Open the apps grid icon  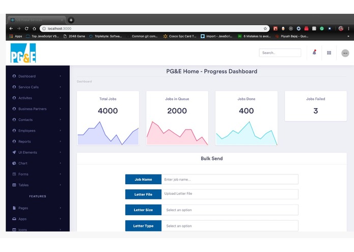point(329,53)
